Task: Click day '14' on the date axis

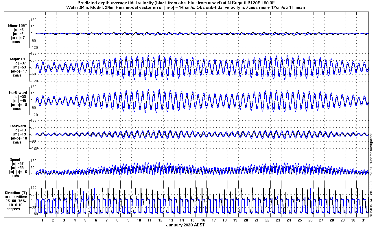Action: pyautogui.click(x=182, y=220)
